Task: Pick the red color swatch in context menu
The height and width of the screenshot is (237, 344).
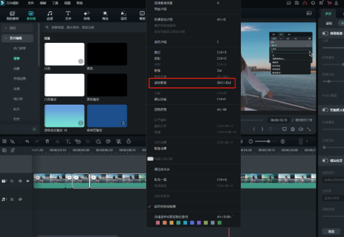Action: click(157, 223)
